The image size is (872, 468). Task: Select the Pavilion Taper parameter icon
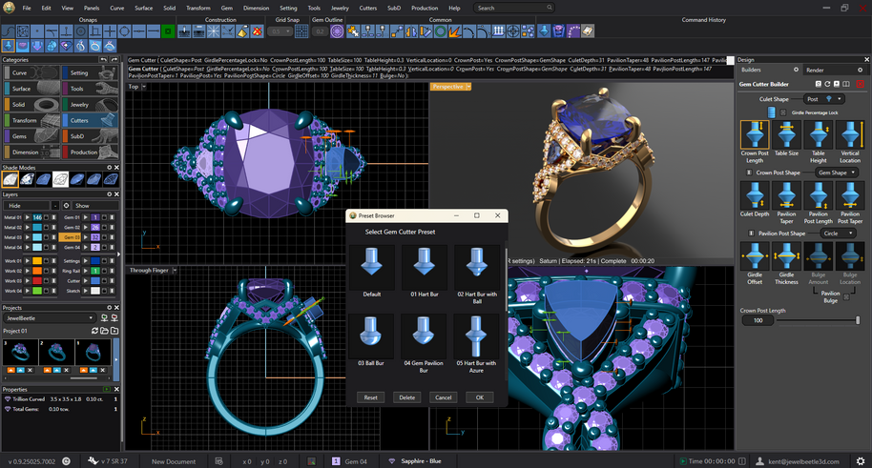786,196
